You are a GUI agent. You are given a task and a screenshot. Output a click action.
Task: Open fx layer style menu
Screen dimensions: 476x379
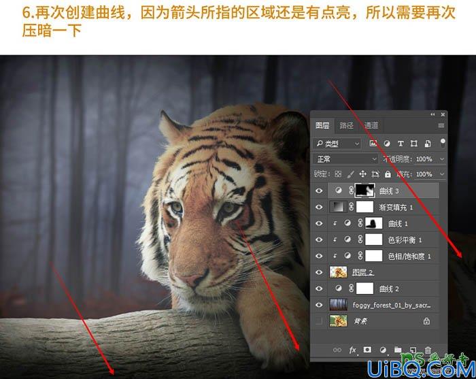coord(352,350)
